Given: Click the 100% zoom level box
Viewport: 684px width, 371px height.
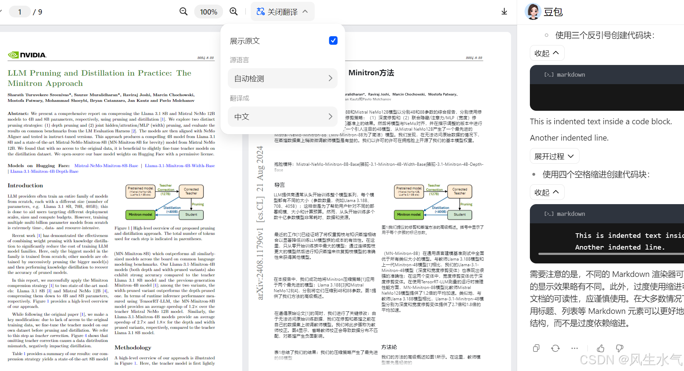Looking at the screenshot, I should (x=208, y=12).
